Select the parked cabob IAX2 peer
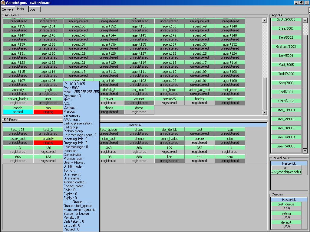This screenshot has height=232, width=310. (x=18, y=110)
